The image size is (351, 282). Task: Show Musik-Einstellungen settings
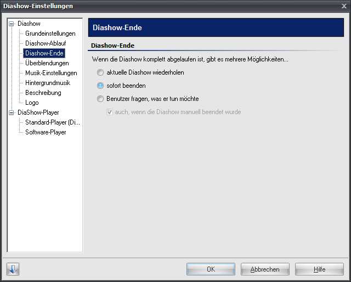(x=51, y=73)
